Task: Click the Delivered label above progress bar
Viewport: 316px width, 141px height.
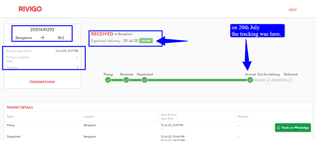Action: point(290,74)
